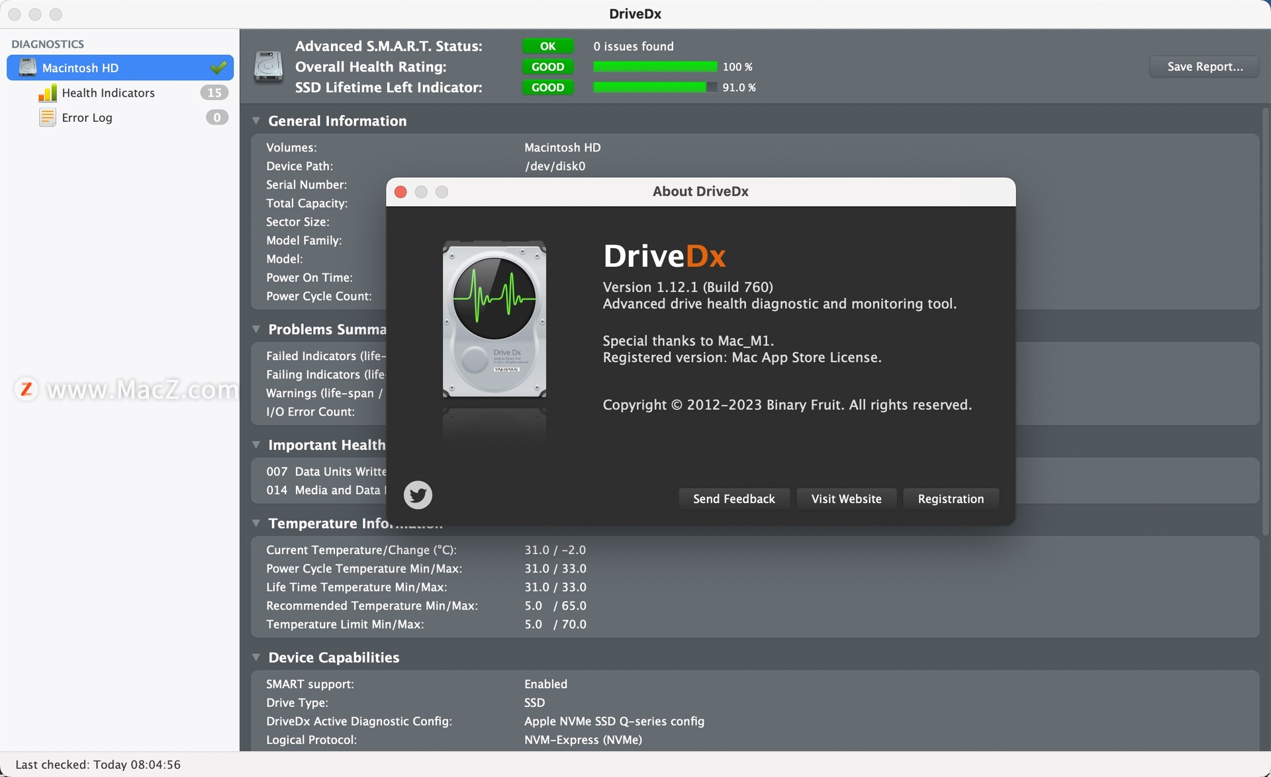Click the 'I/O Error Count:' label

[x=310, y=412]
